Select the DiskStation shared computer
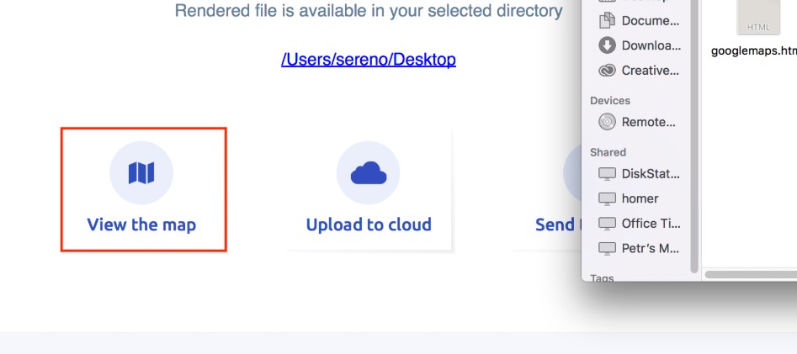Screen dimensions: 797x354 tap(640, 174)
